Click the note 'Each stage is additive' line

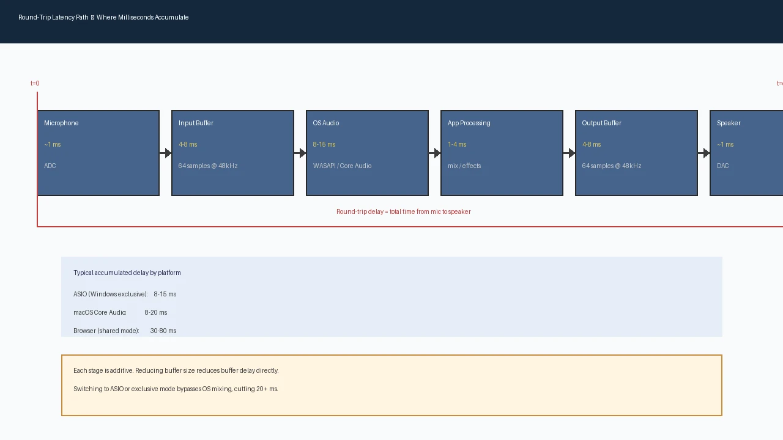(176, 370)
